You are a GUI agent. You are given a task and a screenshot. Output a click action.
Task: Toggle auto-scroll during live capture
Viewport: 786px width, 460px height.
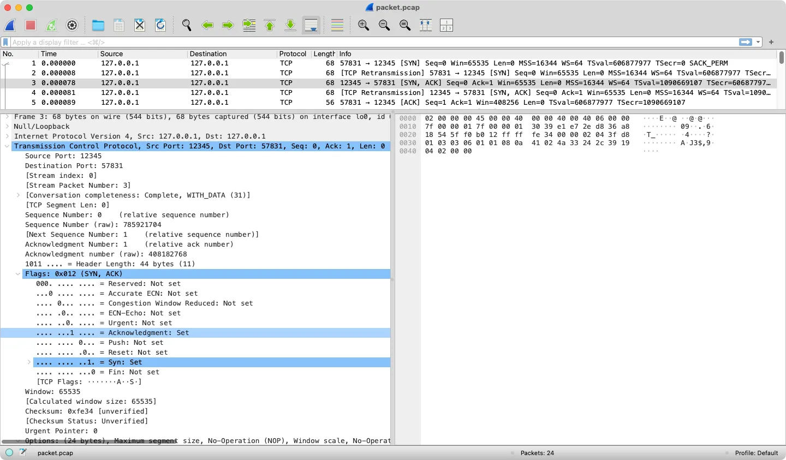pyautogui.click(x=311, y=25)
